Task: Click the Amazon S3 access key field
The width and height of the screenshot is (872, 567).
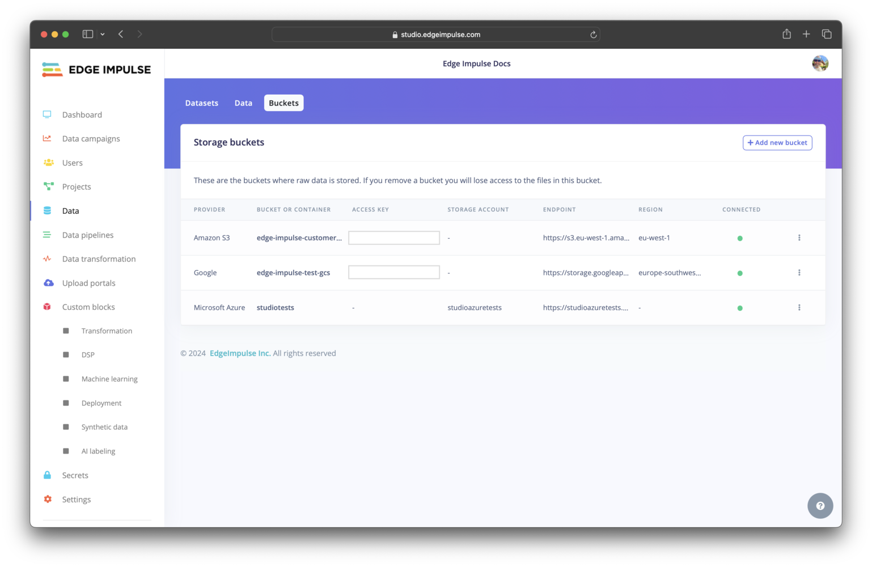Action: pyautogui.click(x=394, y=238)
